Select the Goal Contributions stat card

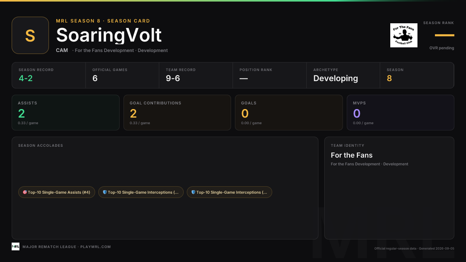tap(177, 113)
